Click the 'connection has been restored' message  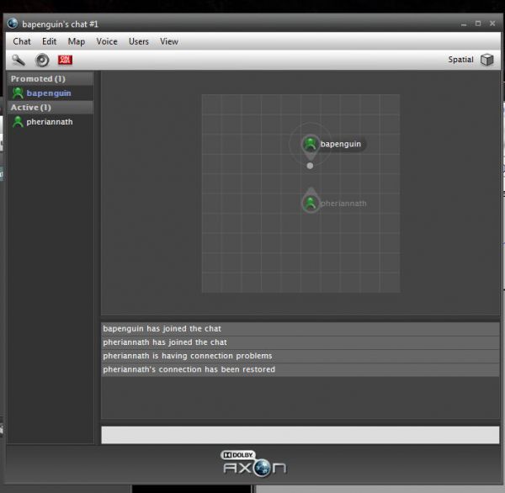(189, 369)
